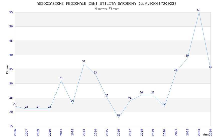Click the subtitle Numero Firme
Image resolution: width=213 pixels, height=137 pixels.
107,9
